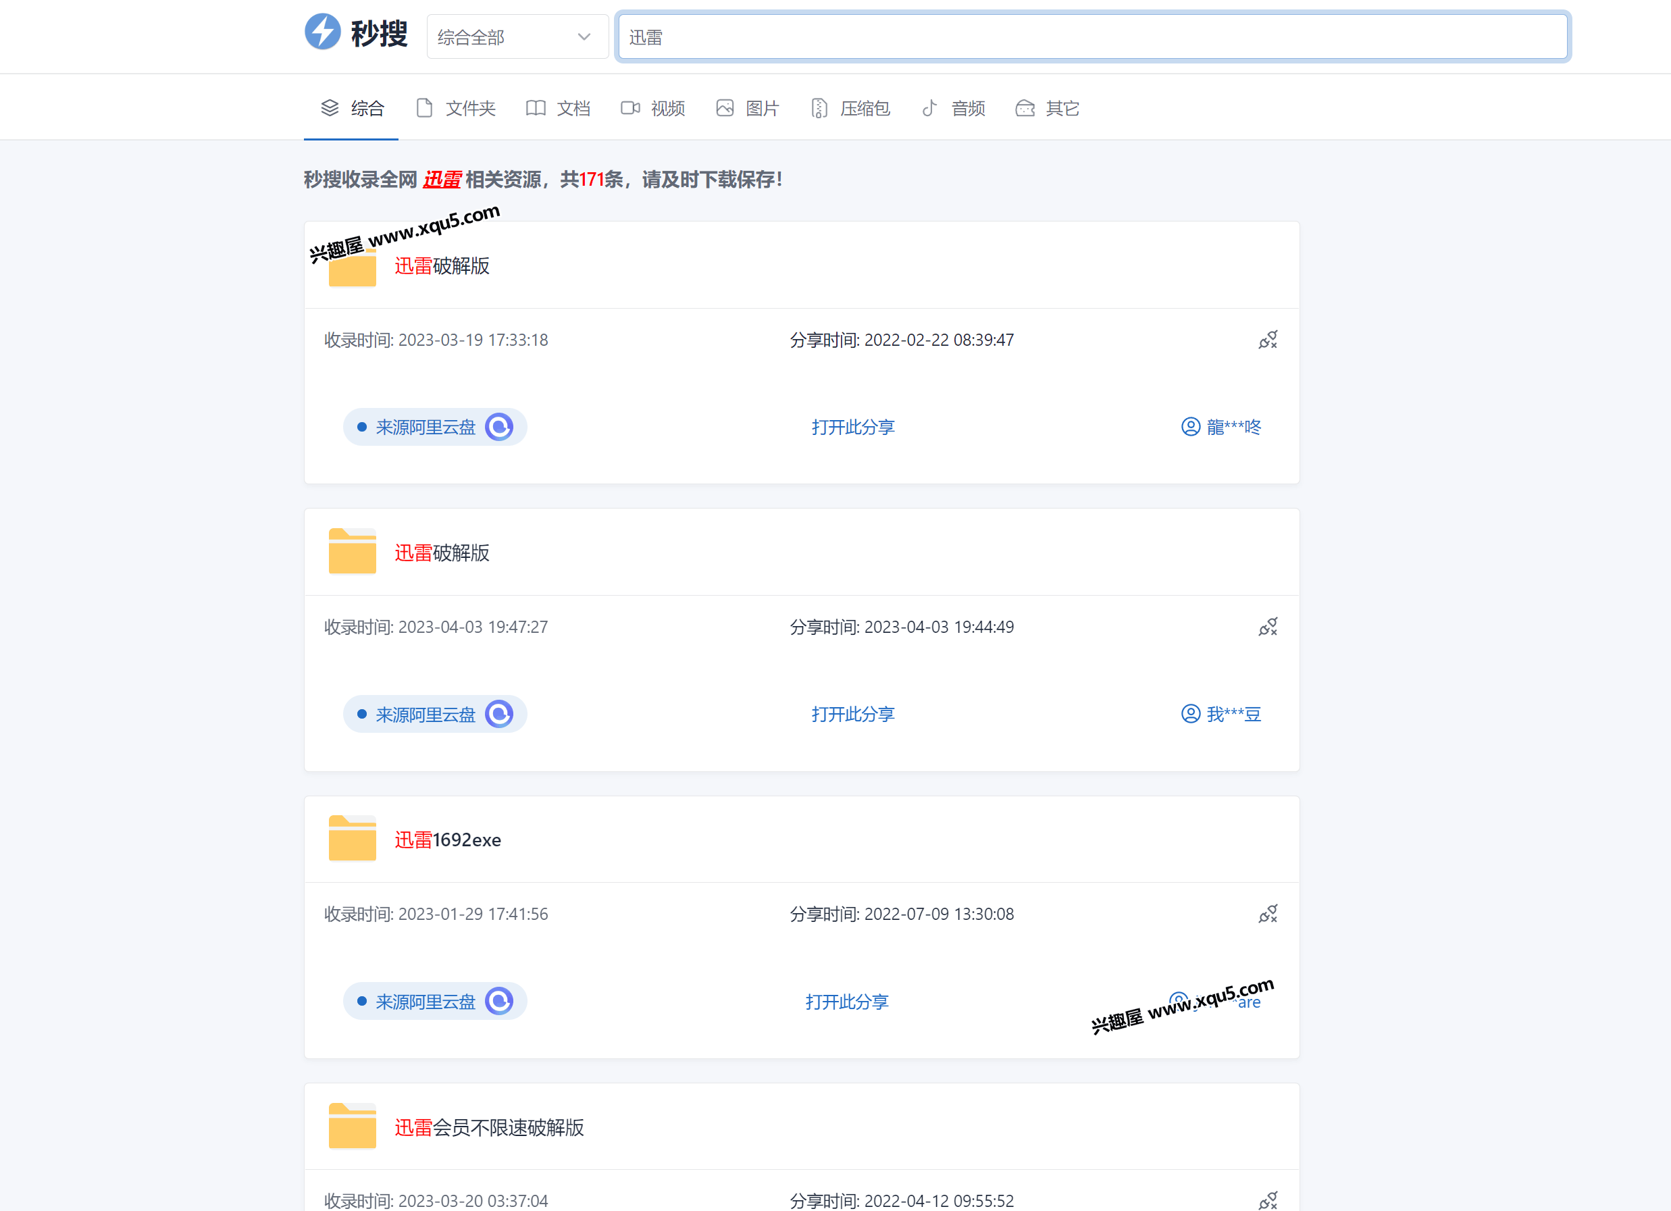Focus the search box containing 迅雷

(x=1093, y=37)
